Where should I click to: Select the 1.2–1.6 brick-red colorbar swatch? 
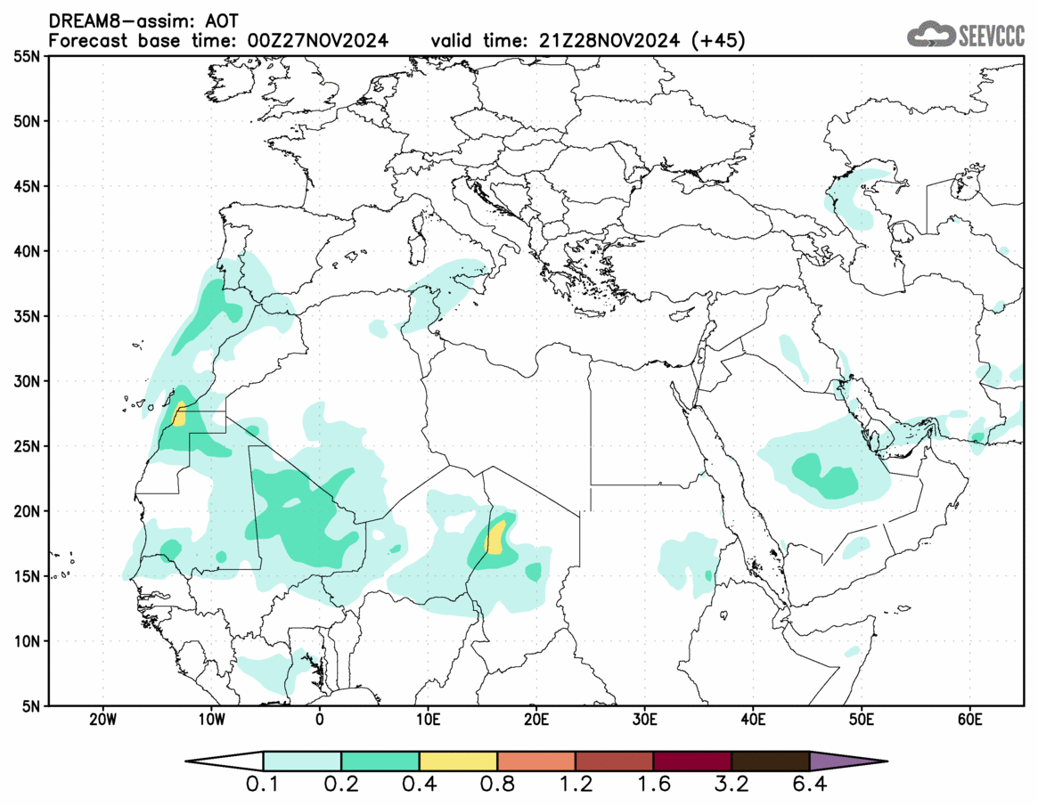(x=614, y=761)
